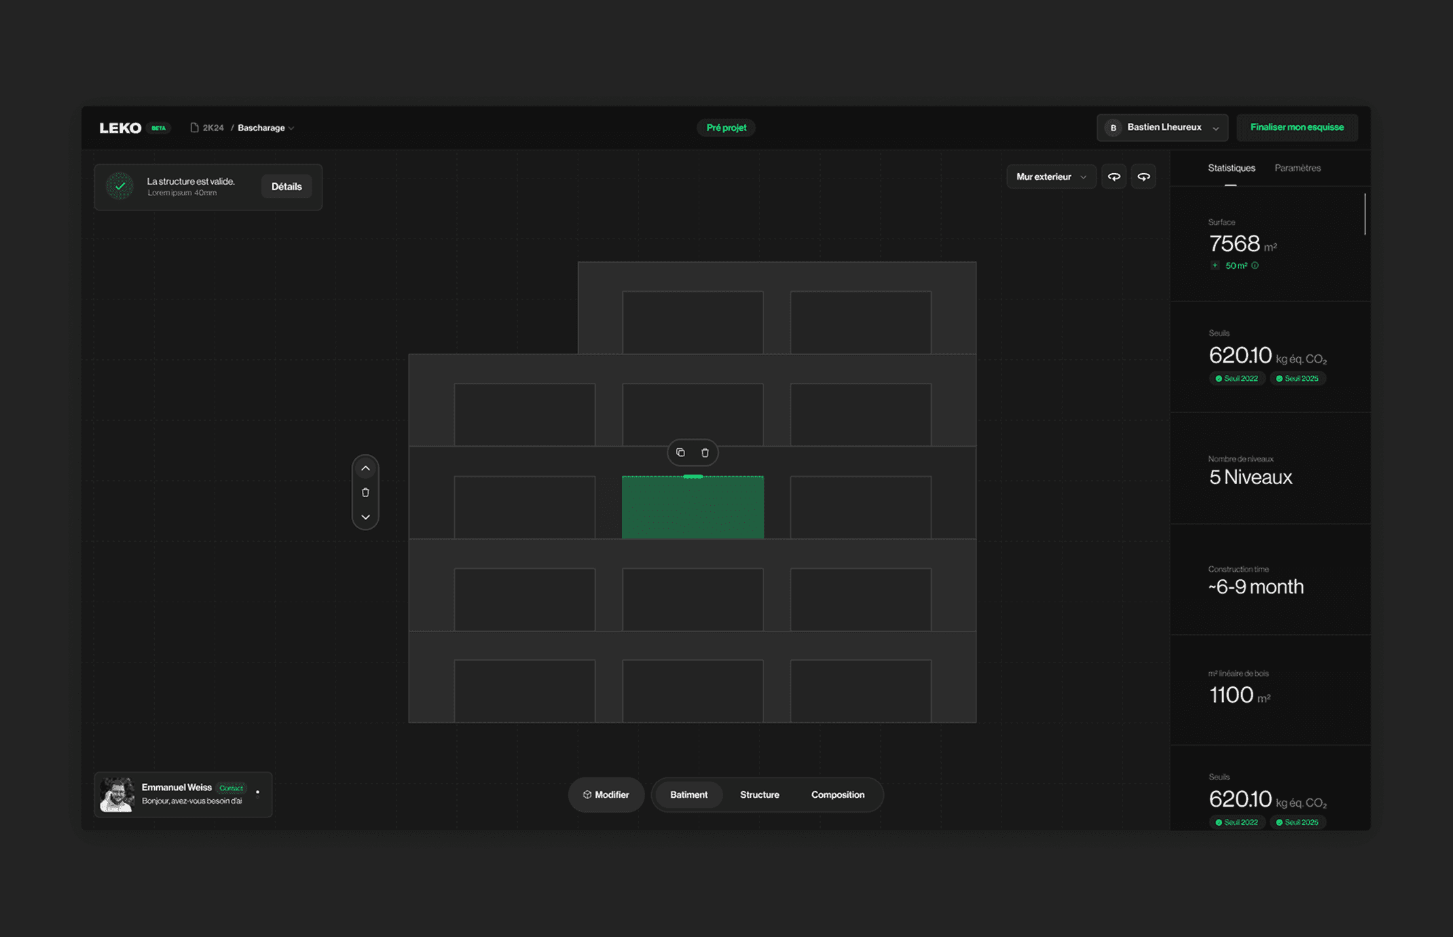Switch to the Paramètres tab

coord(1297,168)
